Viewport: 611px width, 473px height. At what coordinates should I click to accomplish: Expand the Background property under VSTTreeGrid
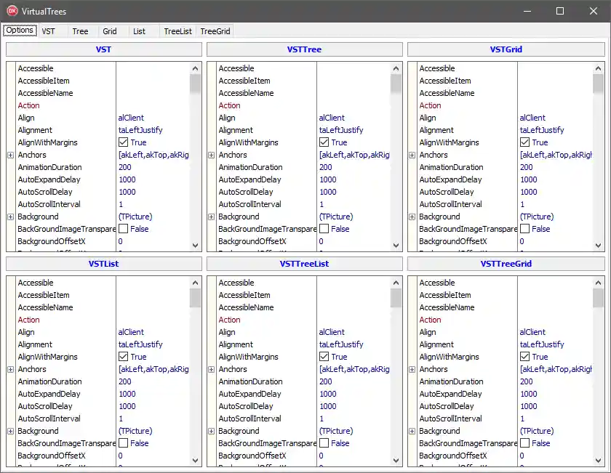pos(412,431)
